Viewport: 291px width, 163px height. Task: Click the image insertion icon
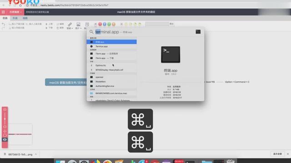(78, 24)
